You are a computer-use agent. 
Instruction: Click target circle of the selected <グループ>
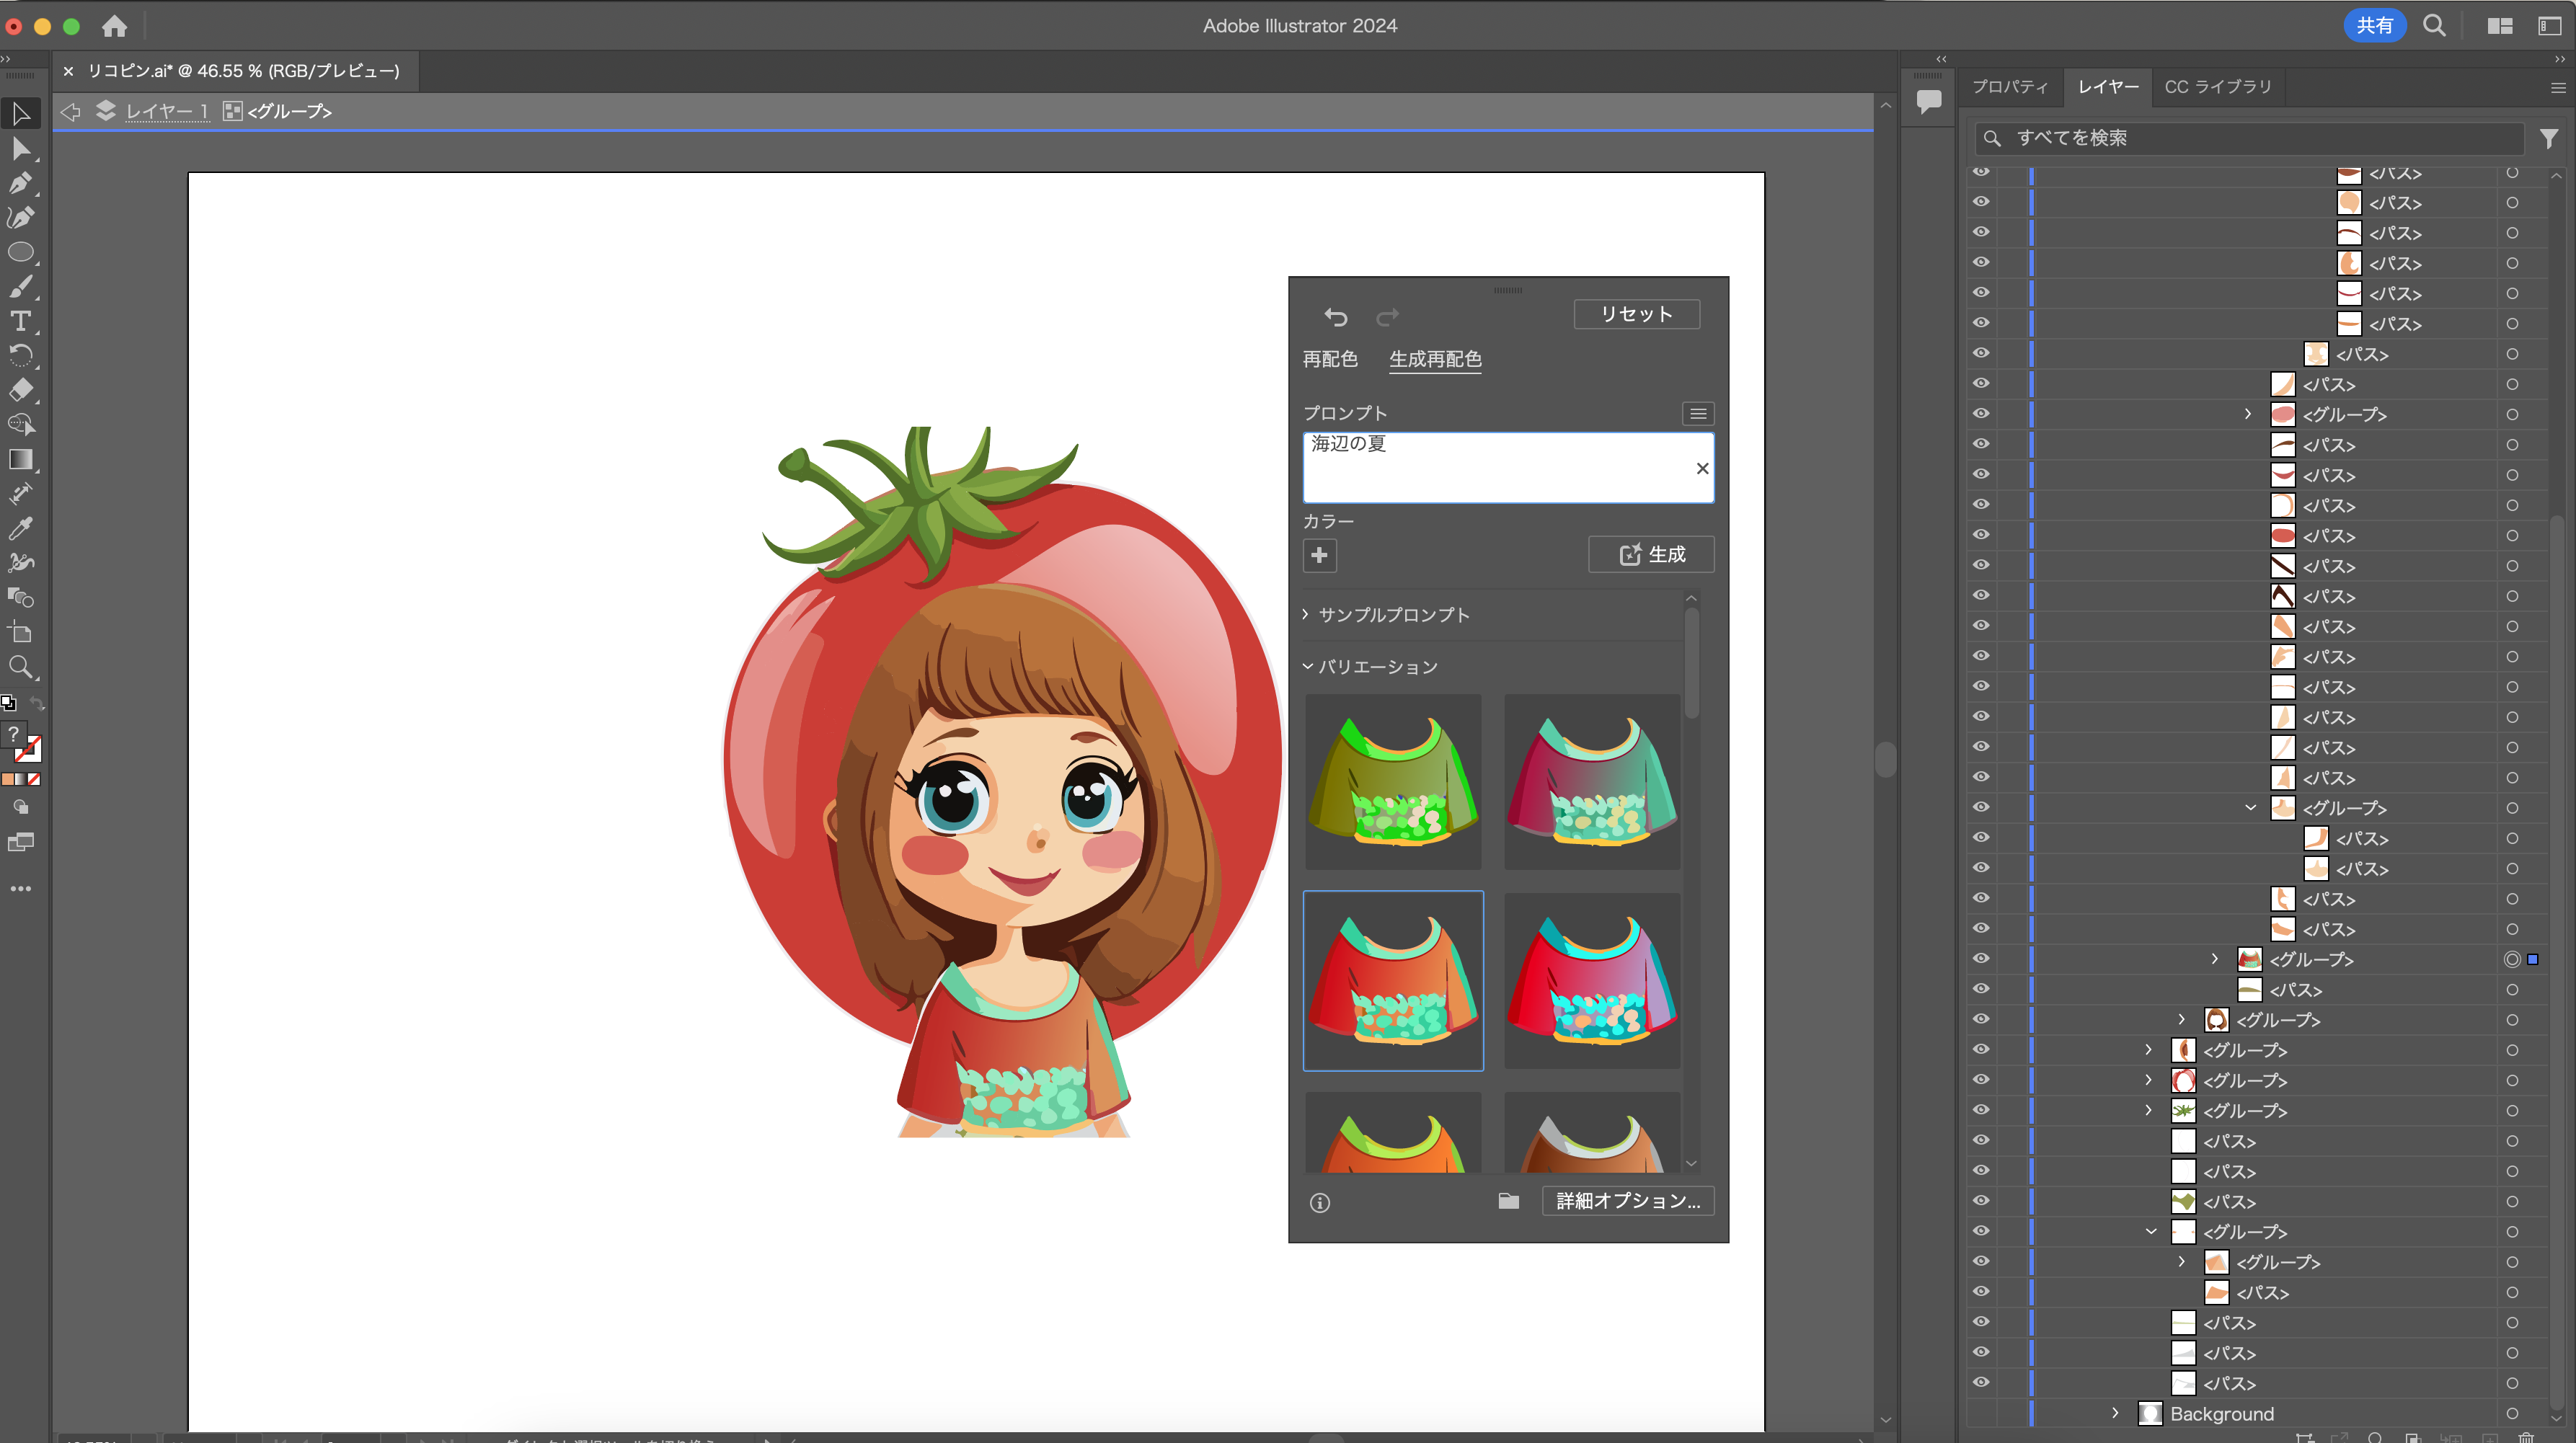(x=2512, y=959)
